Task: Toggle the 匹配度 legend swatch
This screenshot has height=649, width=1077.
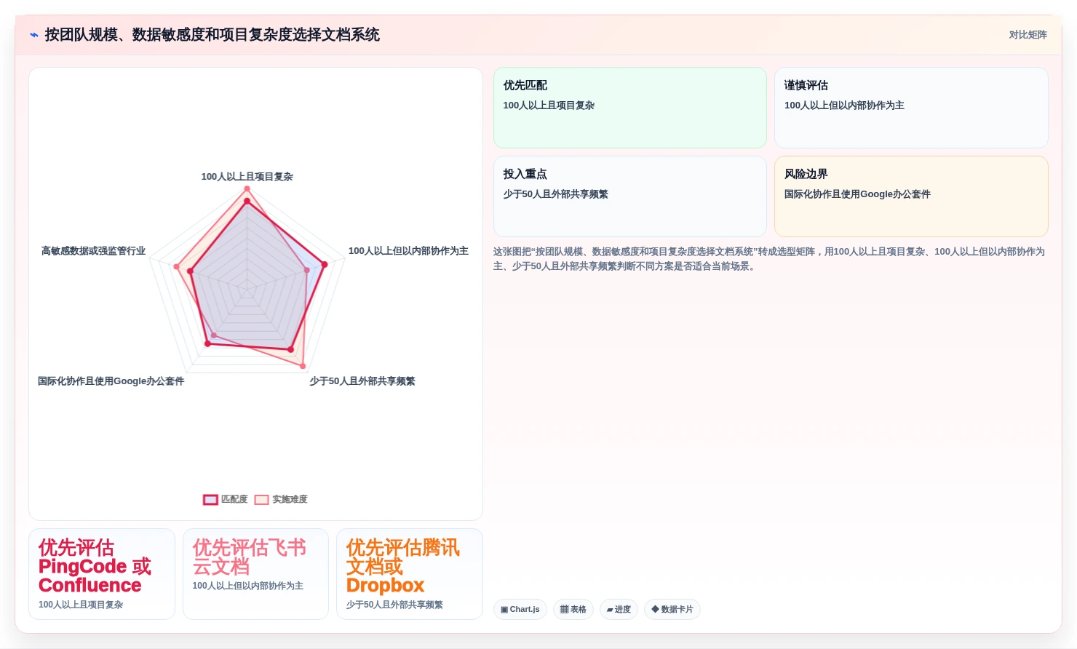Action: pos(210,499)
